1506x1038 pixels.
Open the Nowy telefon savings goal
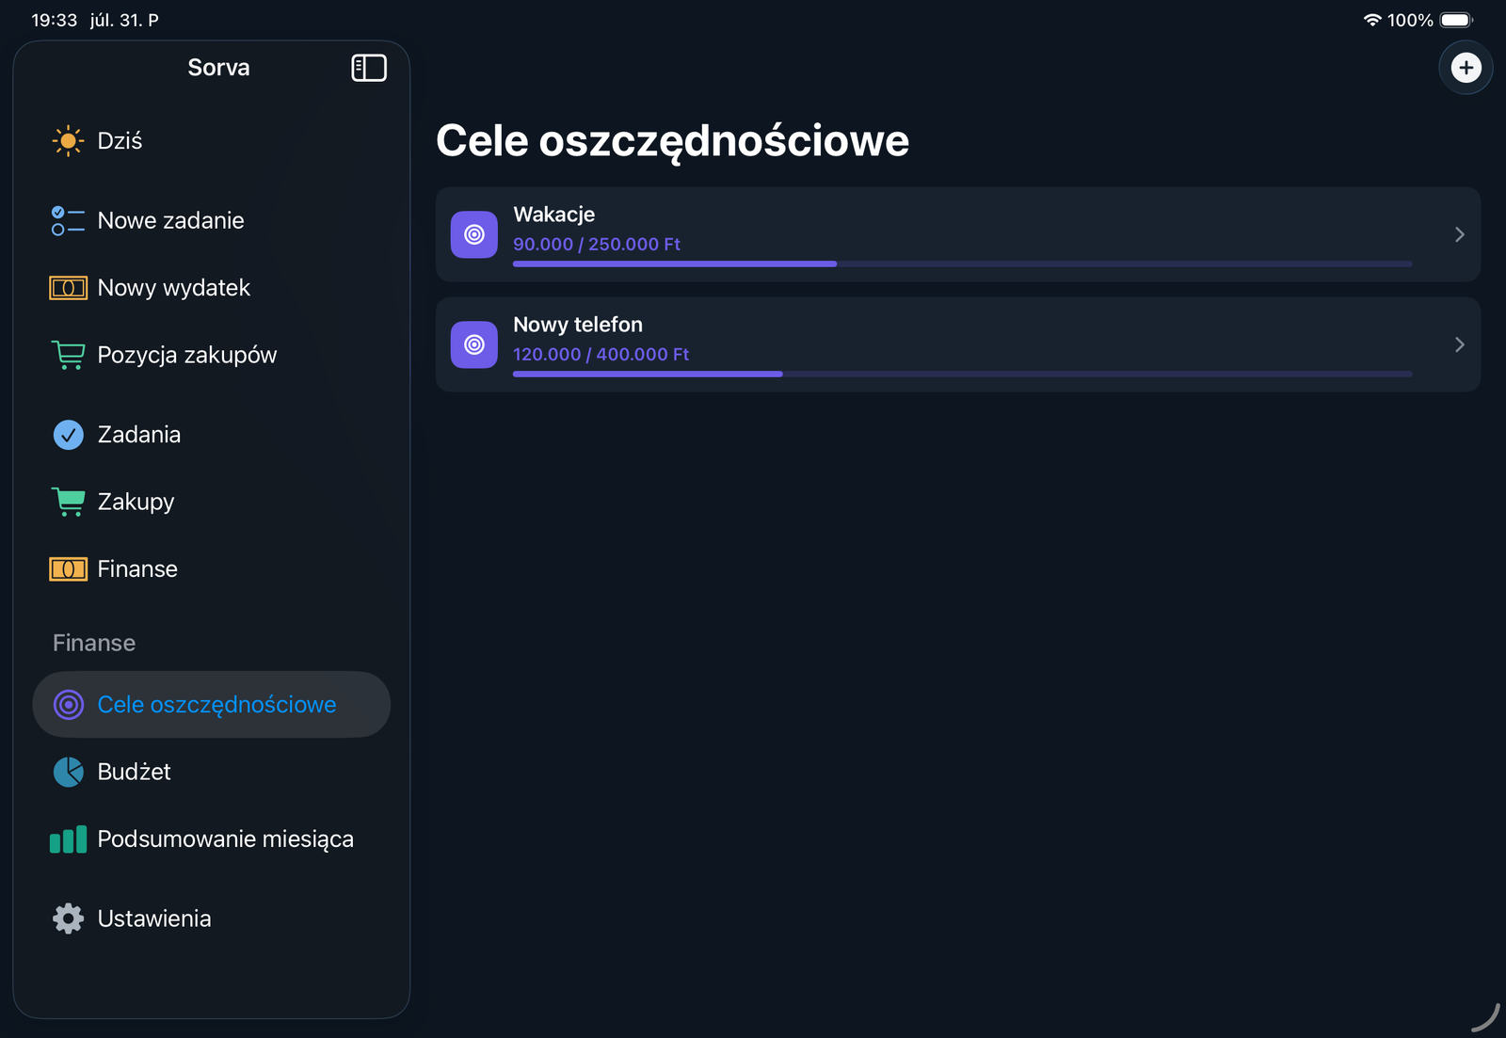958,344
